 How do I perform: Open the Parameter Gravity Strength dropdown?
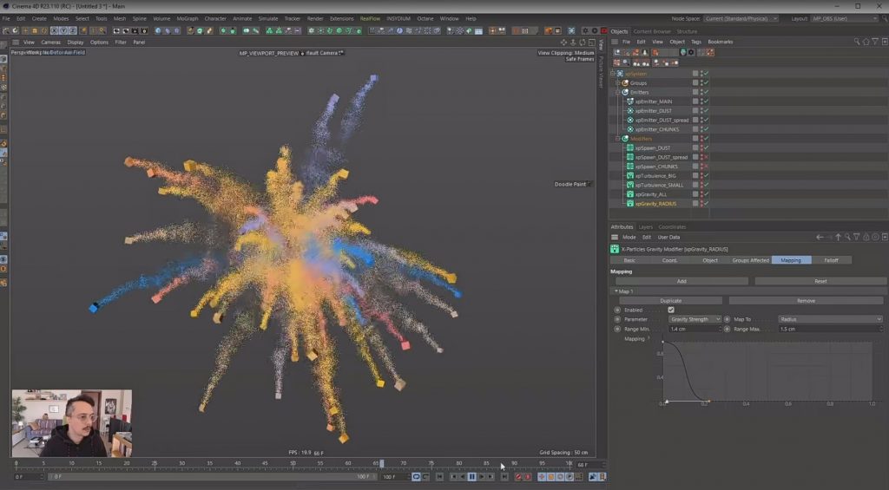click(x=695, y=319)
